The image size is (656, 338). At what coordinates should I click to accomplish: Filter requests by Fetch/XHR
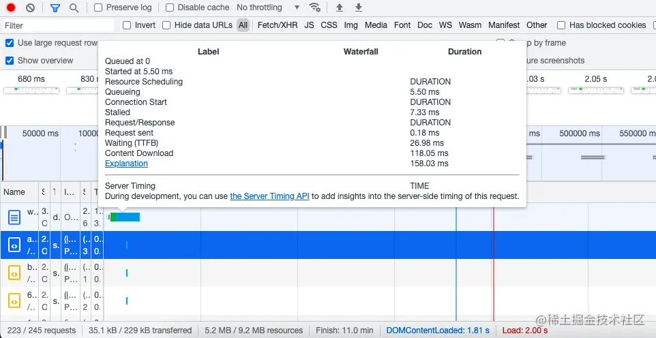point(278,25)
